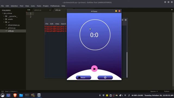Viewport: 174px width, 98px height.
Task: Open the Project menu
Action: click(x=46, y=6)
